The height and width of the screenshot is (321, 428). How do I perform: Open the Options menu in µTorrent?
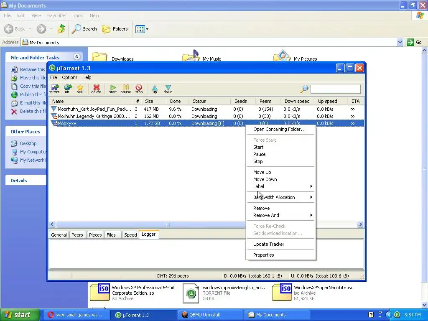point(70,77)
